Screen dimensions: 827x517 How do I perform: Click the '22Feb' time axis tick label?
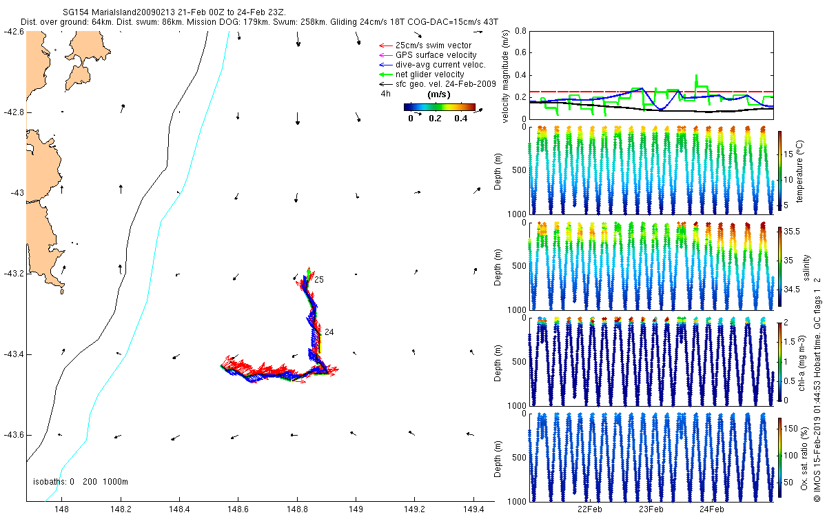[x=590, y=509]
